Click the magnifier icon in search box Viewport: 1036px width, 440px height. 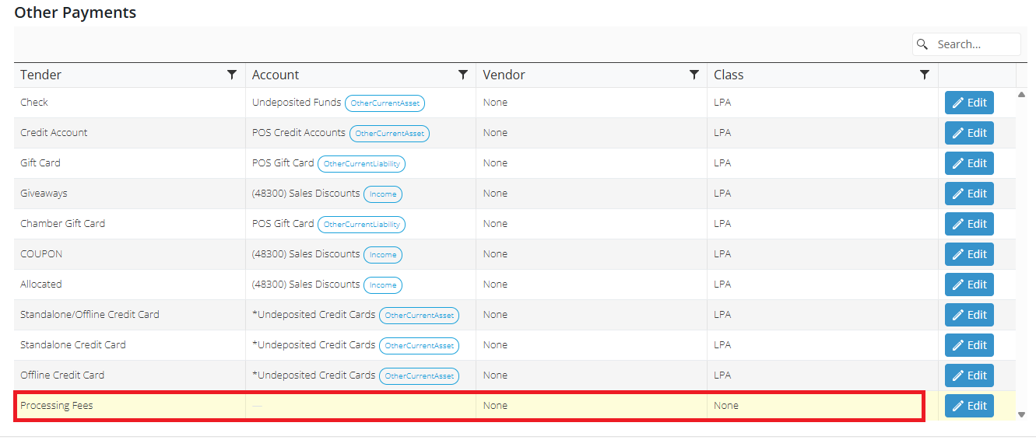(x=923, y=44)
